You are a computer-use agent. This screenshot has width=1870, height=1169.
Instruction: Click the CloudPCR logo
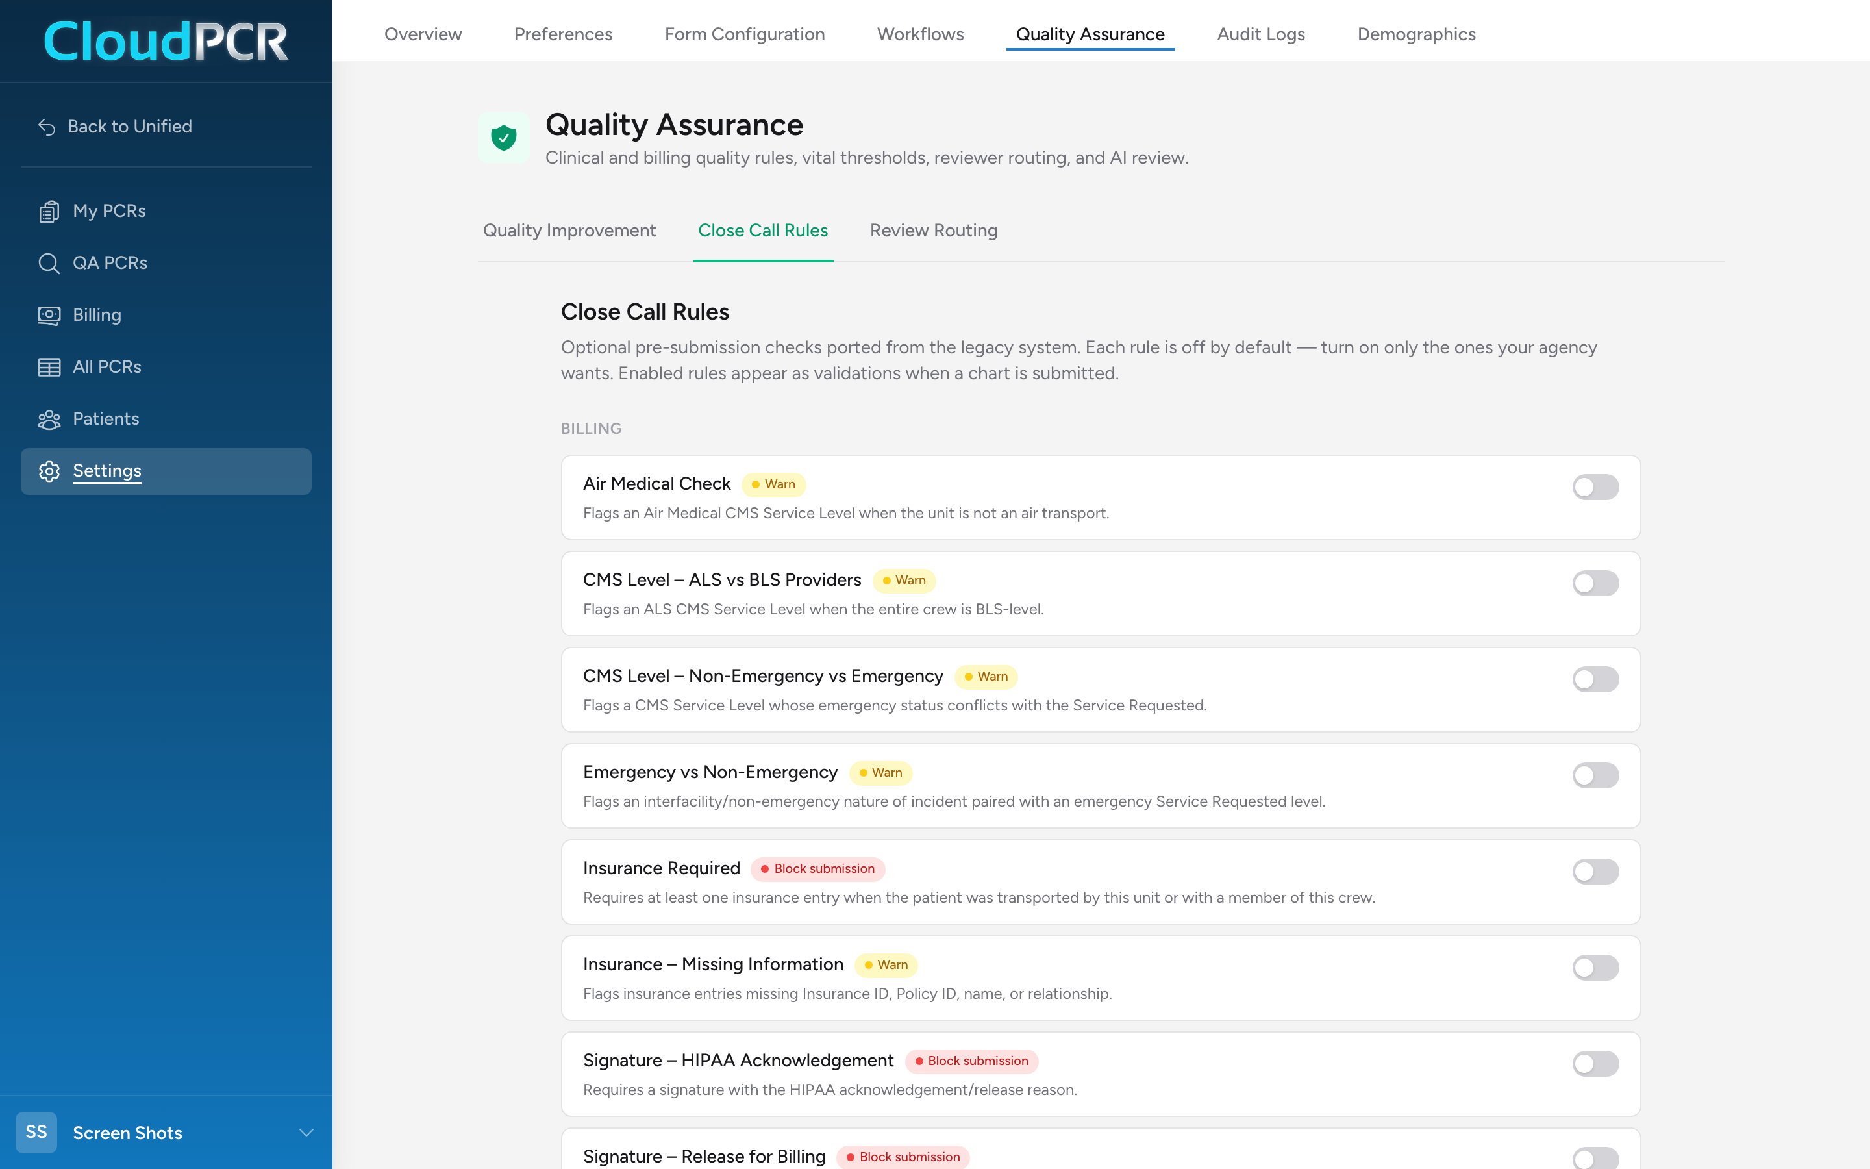[166, 41]
